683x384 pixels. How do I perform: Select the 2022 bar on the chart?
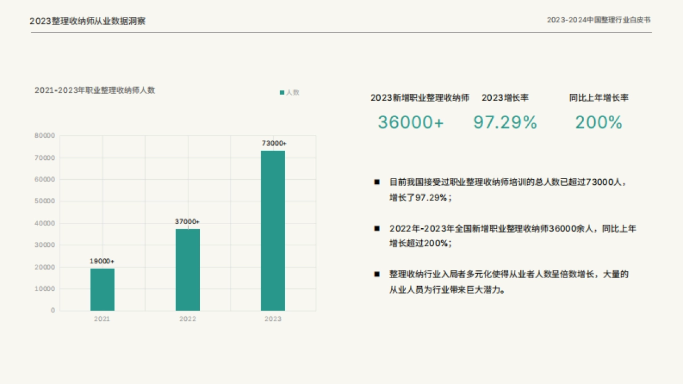(x=187, y=269)
